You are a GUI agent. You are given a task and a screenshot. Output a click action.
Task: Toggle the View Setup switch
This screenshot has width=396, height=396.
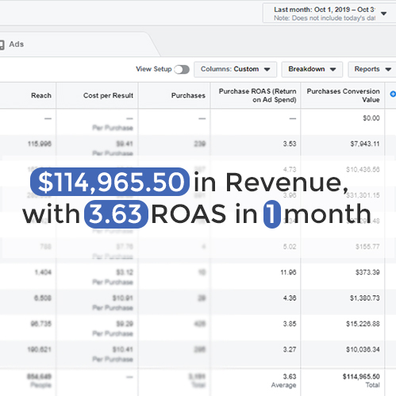[x=182, y=70]
